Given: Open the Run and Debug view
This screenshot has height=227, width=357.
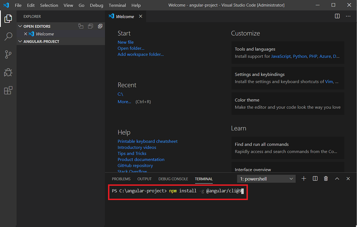Looking at the screenshot, I should click(8, 72).
